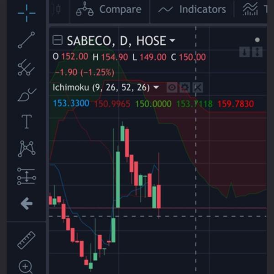This screenshot has width=274, height=274.
Task: Select the XABCD pattern tool
Action: point(26,149)
